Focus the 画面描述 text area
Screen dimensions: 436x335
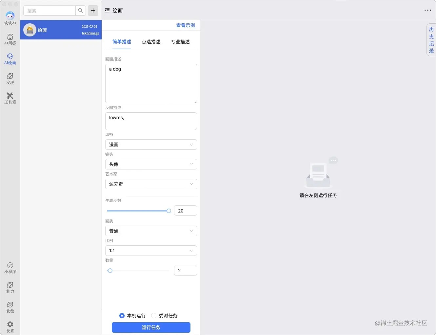pos(151,83)
